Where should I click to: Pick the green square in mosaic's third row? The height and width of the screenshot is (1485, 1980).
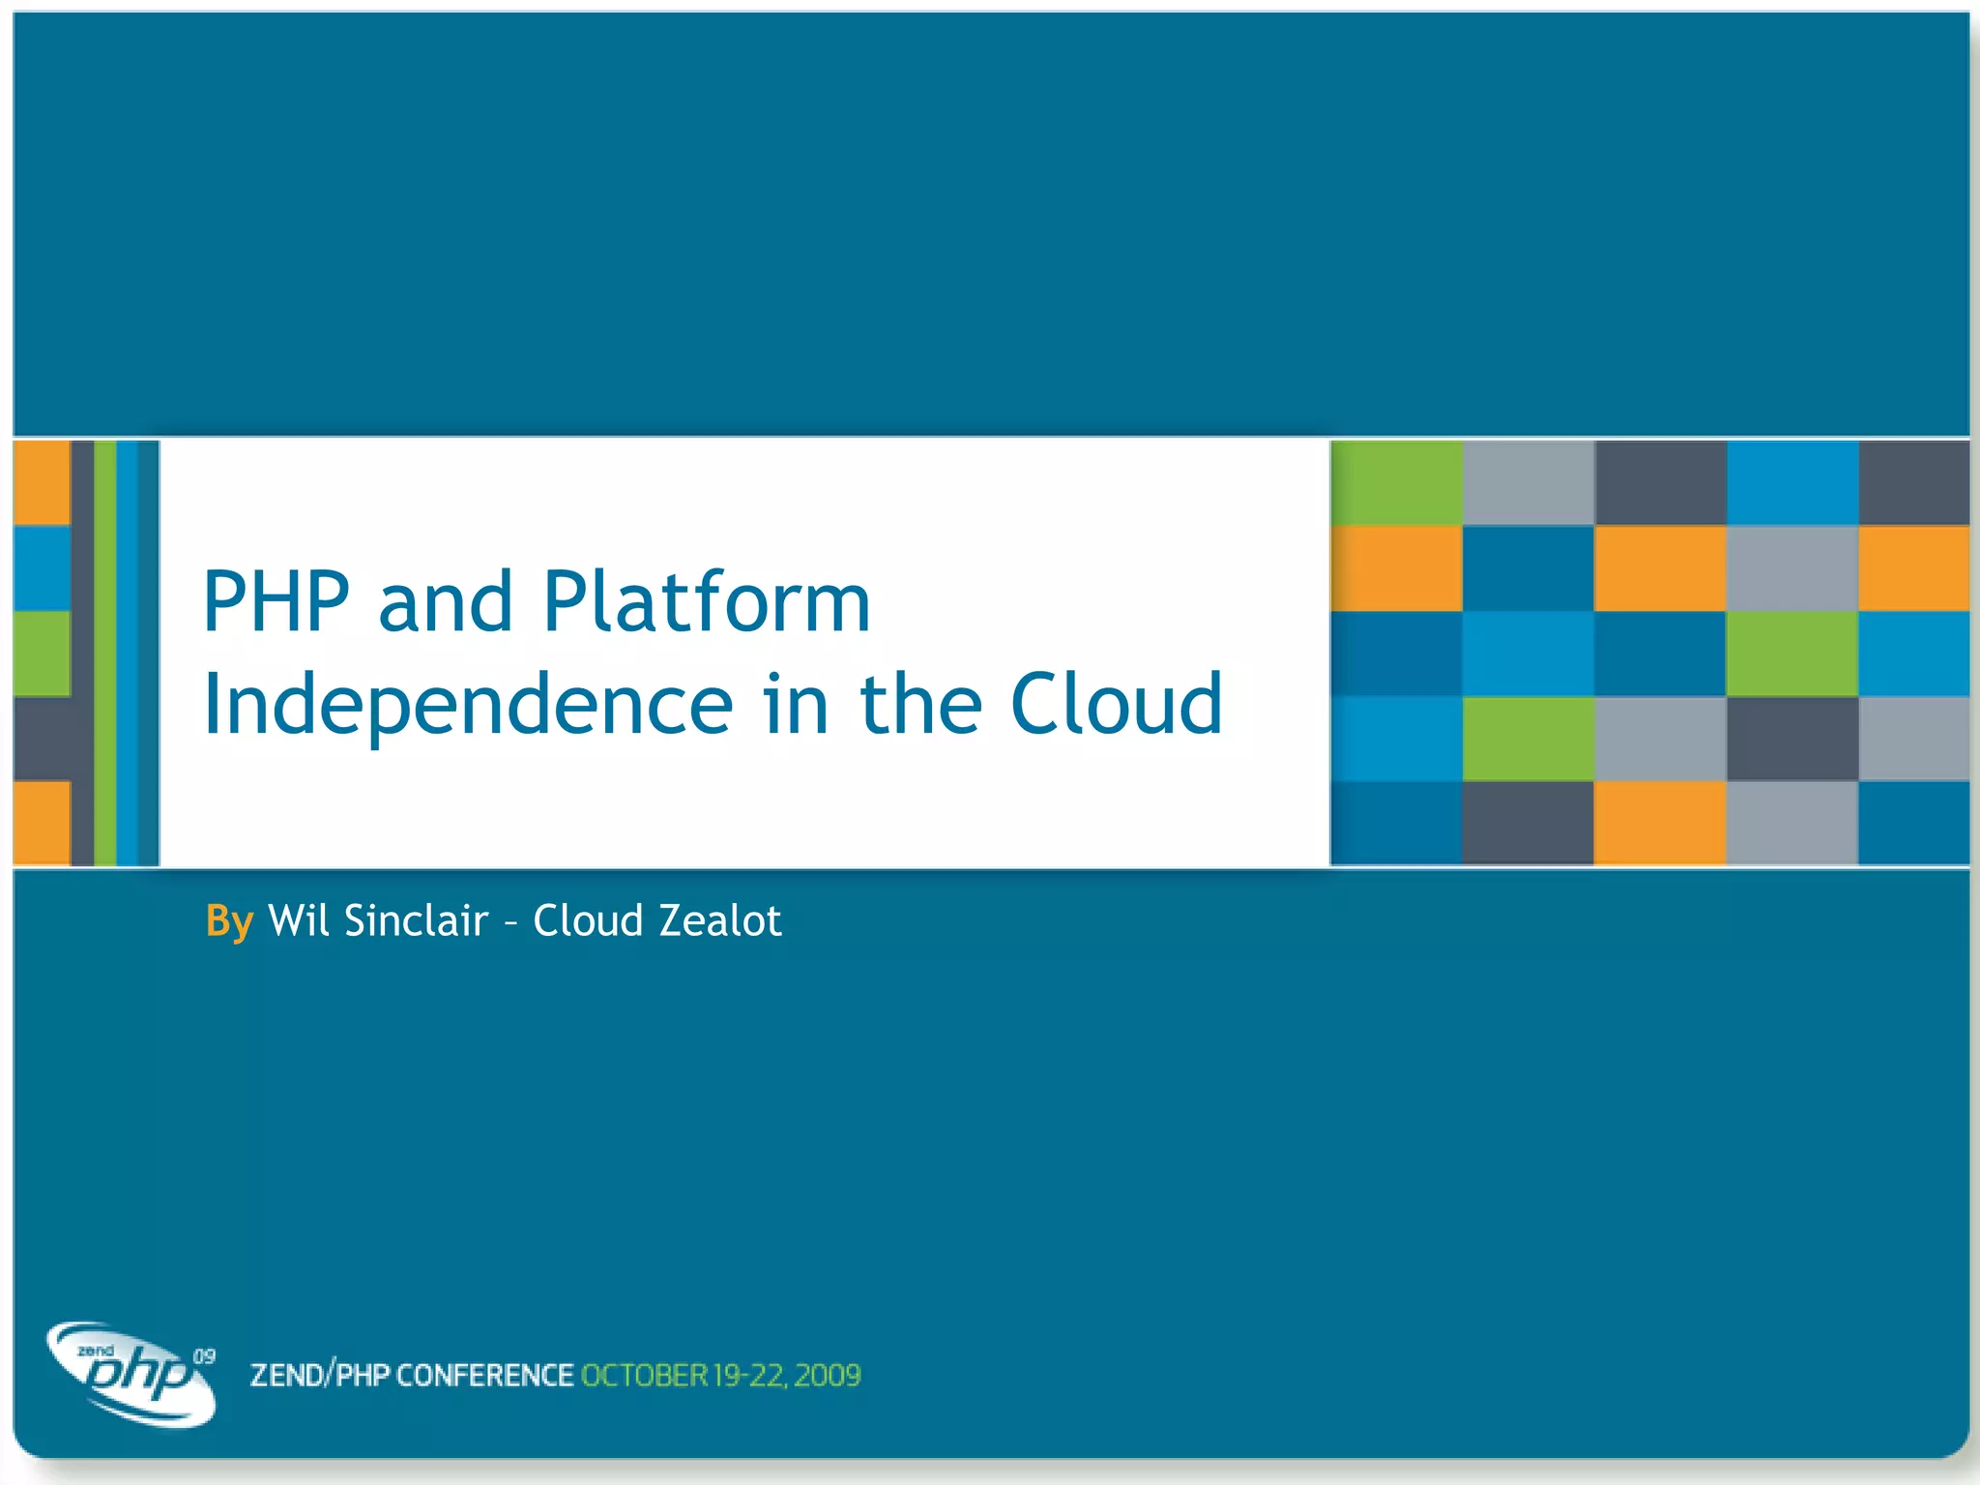[x=1791, y=653]
